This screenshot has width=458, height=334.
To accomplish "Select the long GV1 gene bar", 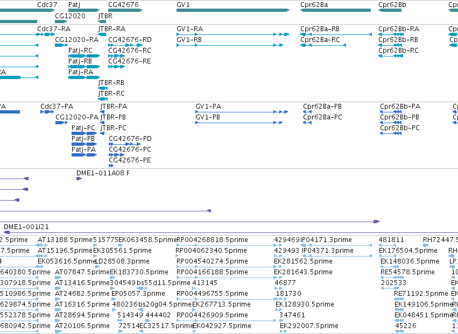I will [233, 10].
